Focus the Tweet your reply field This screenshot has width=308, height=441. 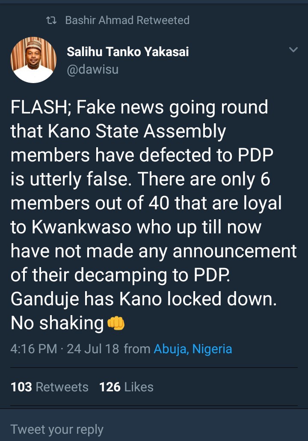click(x=154, y=429)
